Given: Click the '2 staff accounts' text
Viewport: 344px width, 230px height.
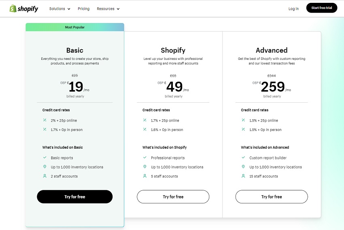Looking at the screenshot, I should point(64,176).
